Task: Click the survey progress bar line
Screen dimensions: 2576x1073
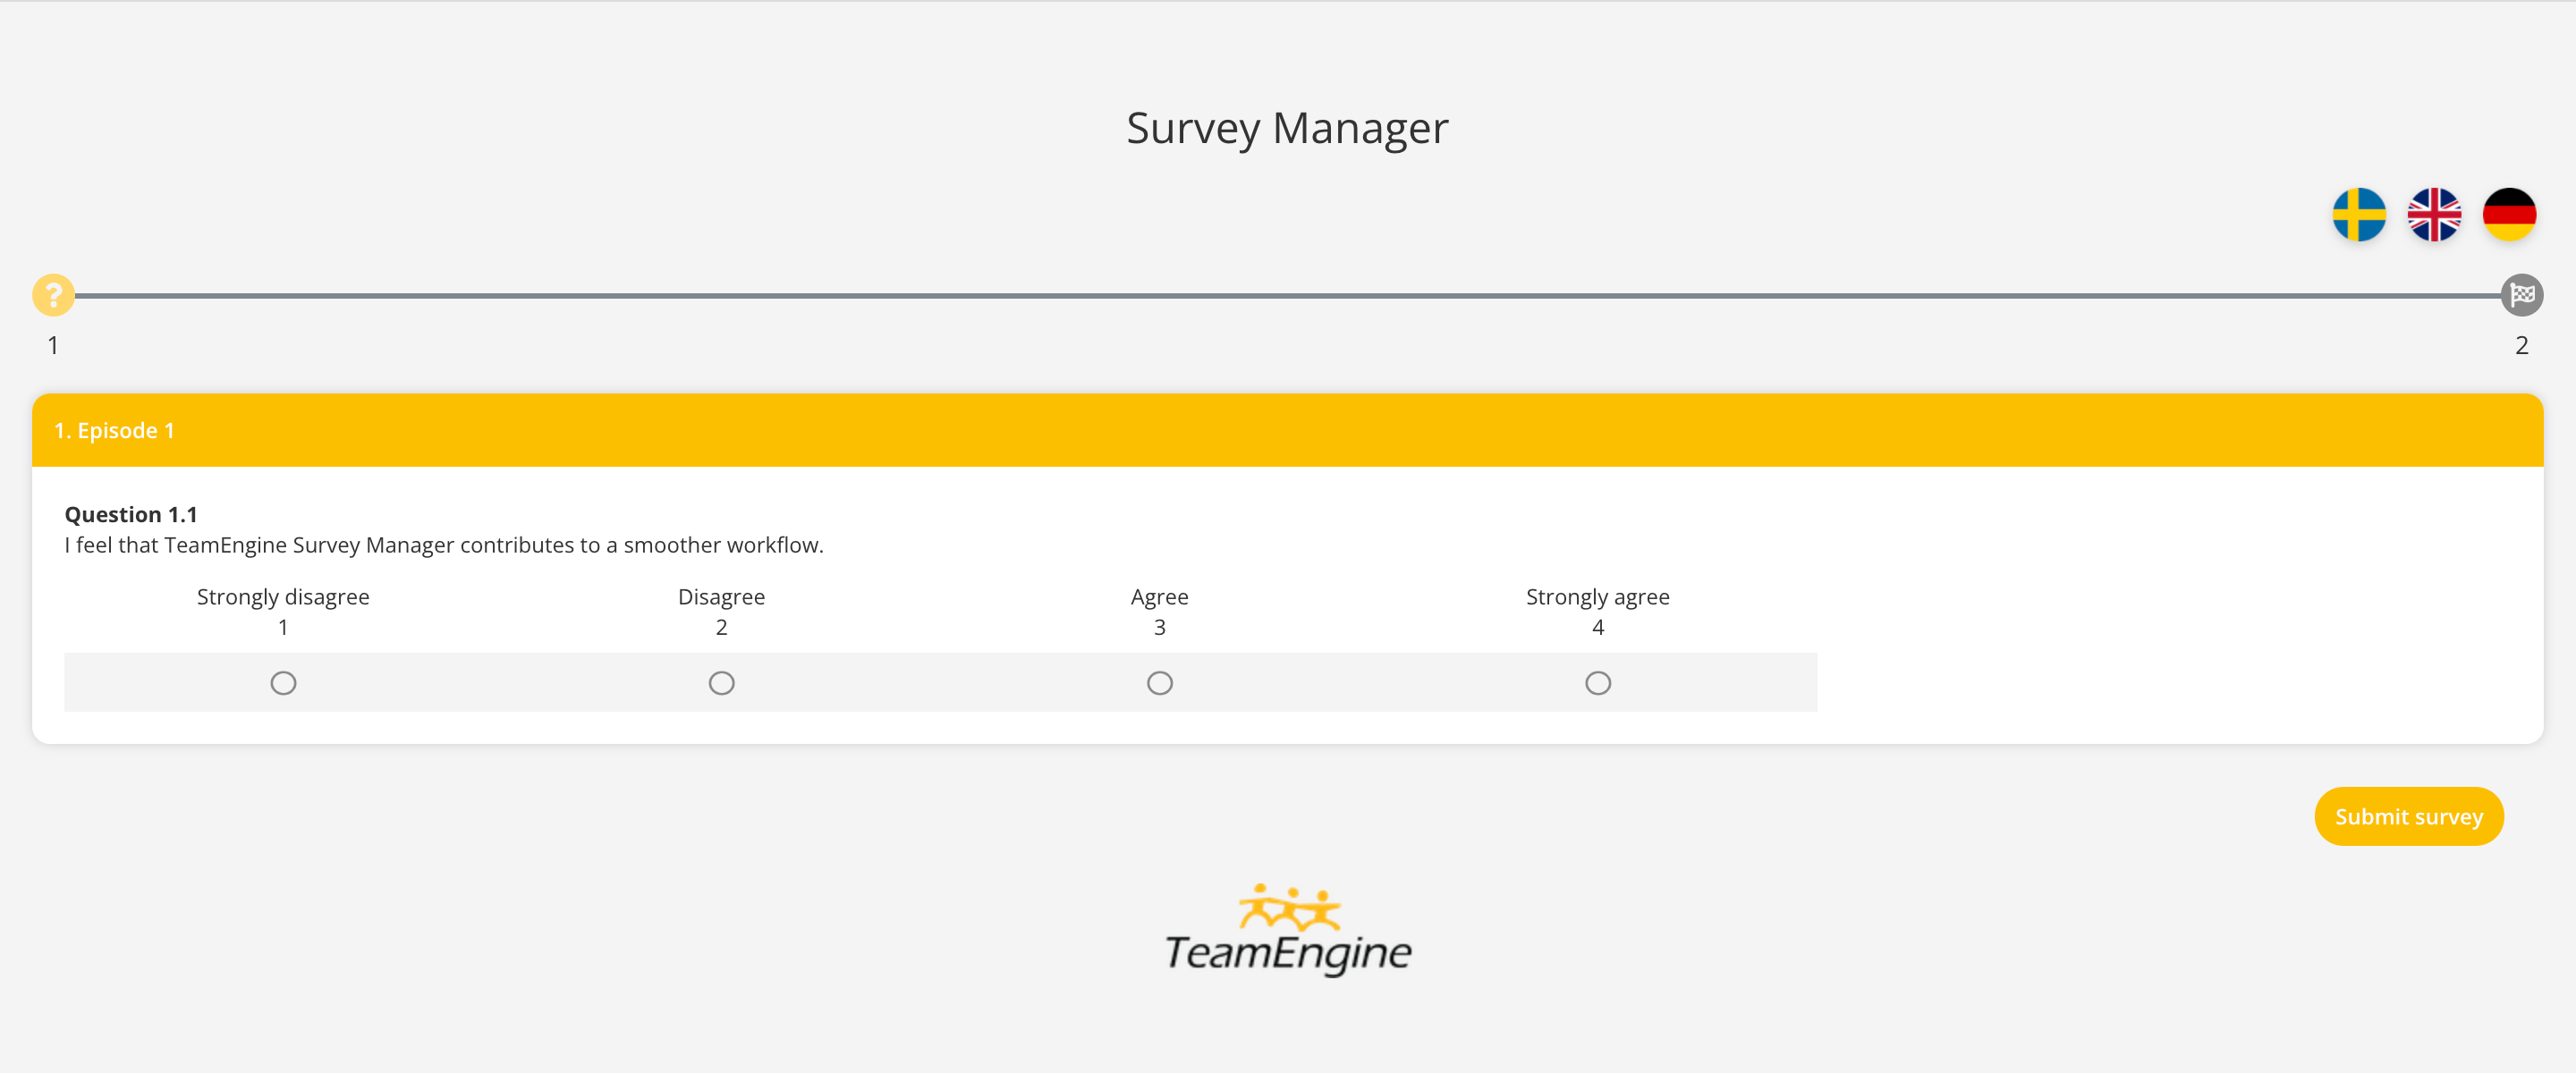Action: (1288, 295)
